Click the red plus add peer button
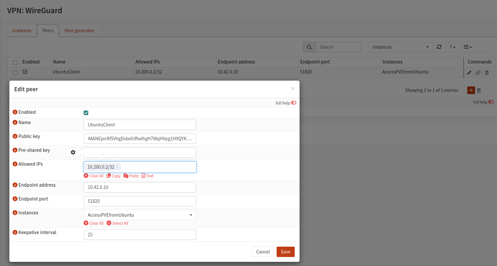 [471, 90]
